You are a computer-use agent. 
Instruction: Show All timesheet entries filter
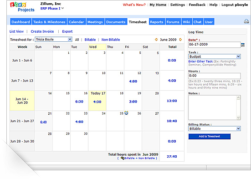77,40
